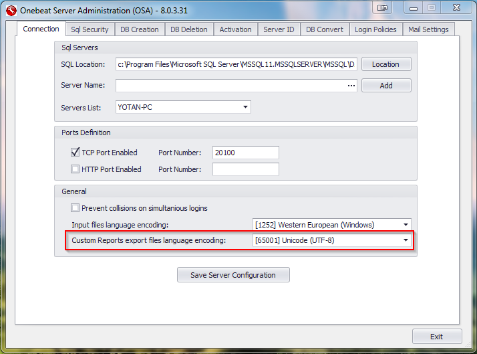Switch to the Sql Security tab
The width and height of the screenshot is (477, 354).
[x=90, y=29]
